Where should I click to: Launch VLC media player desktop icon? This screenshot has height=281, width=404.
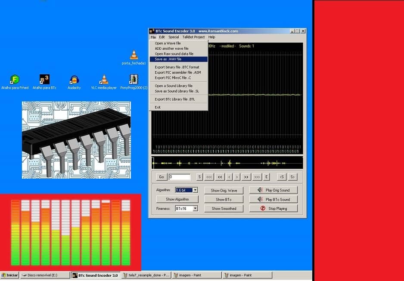(x=104, y=79)
